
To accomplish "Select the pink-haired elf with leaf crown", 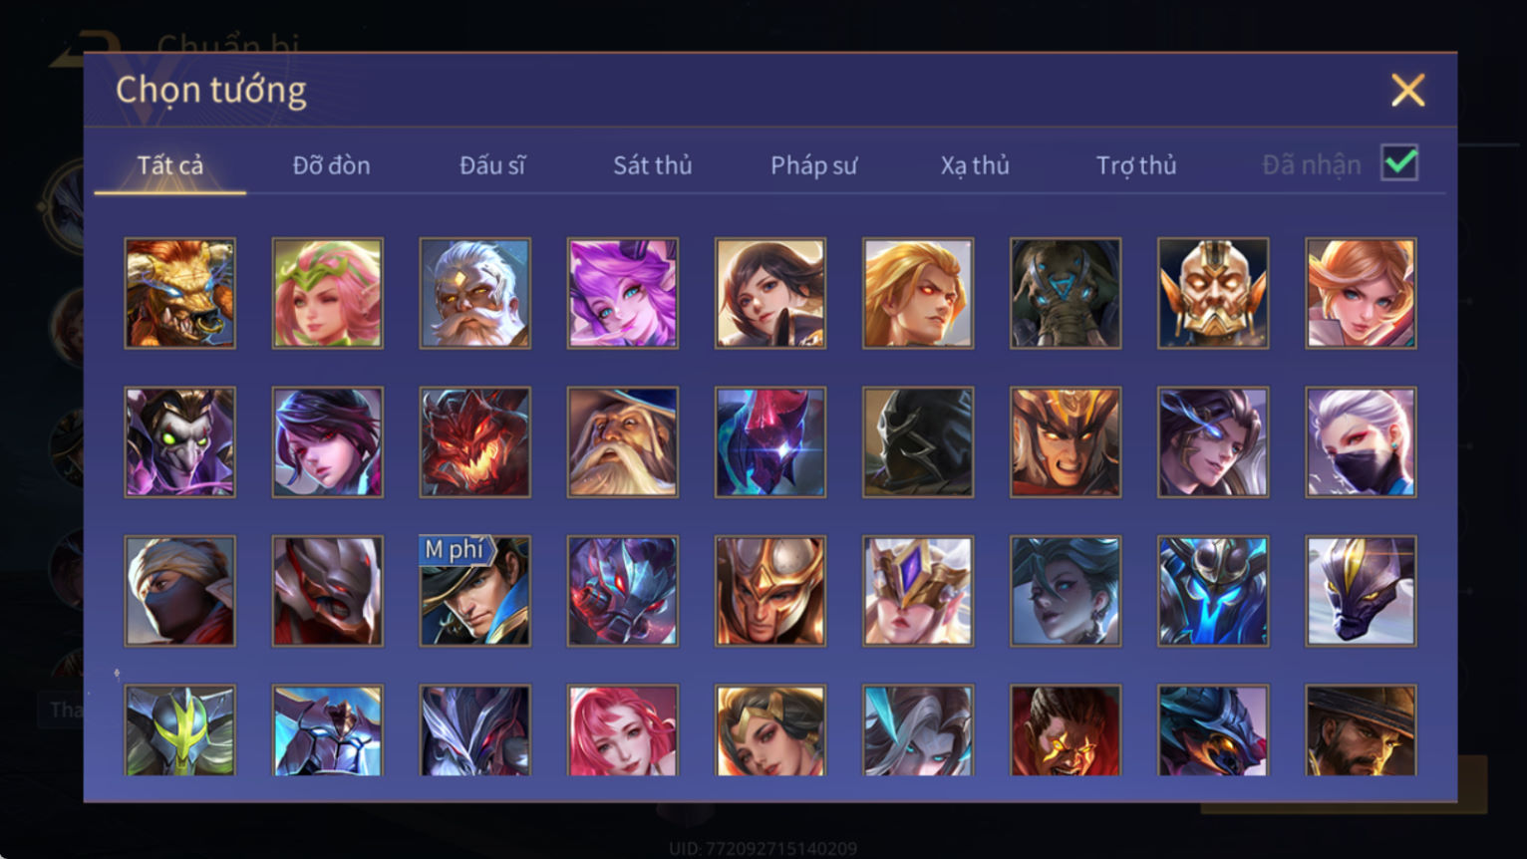I will click(328, 293).
